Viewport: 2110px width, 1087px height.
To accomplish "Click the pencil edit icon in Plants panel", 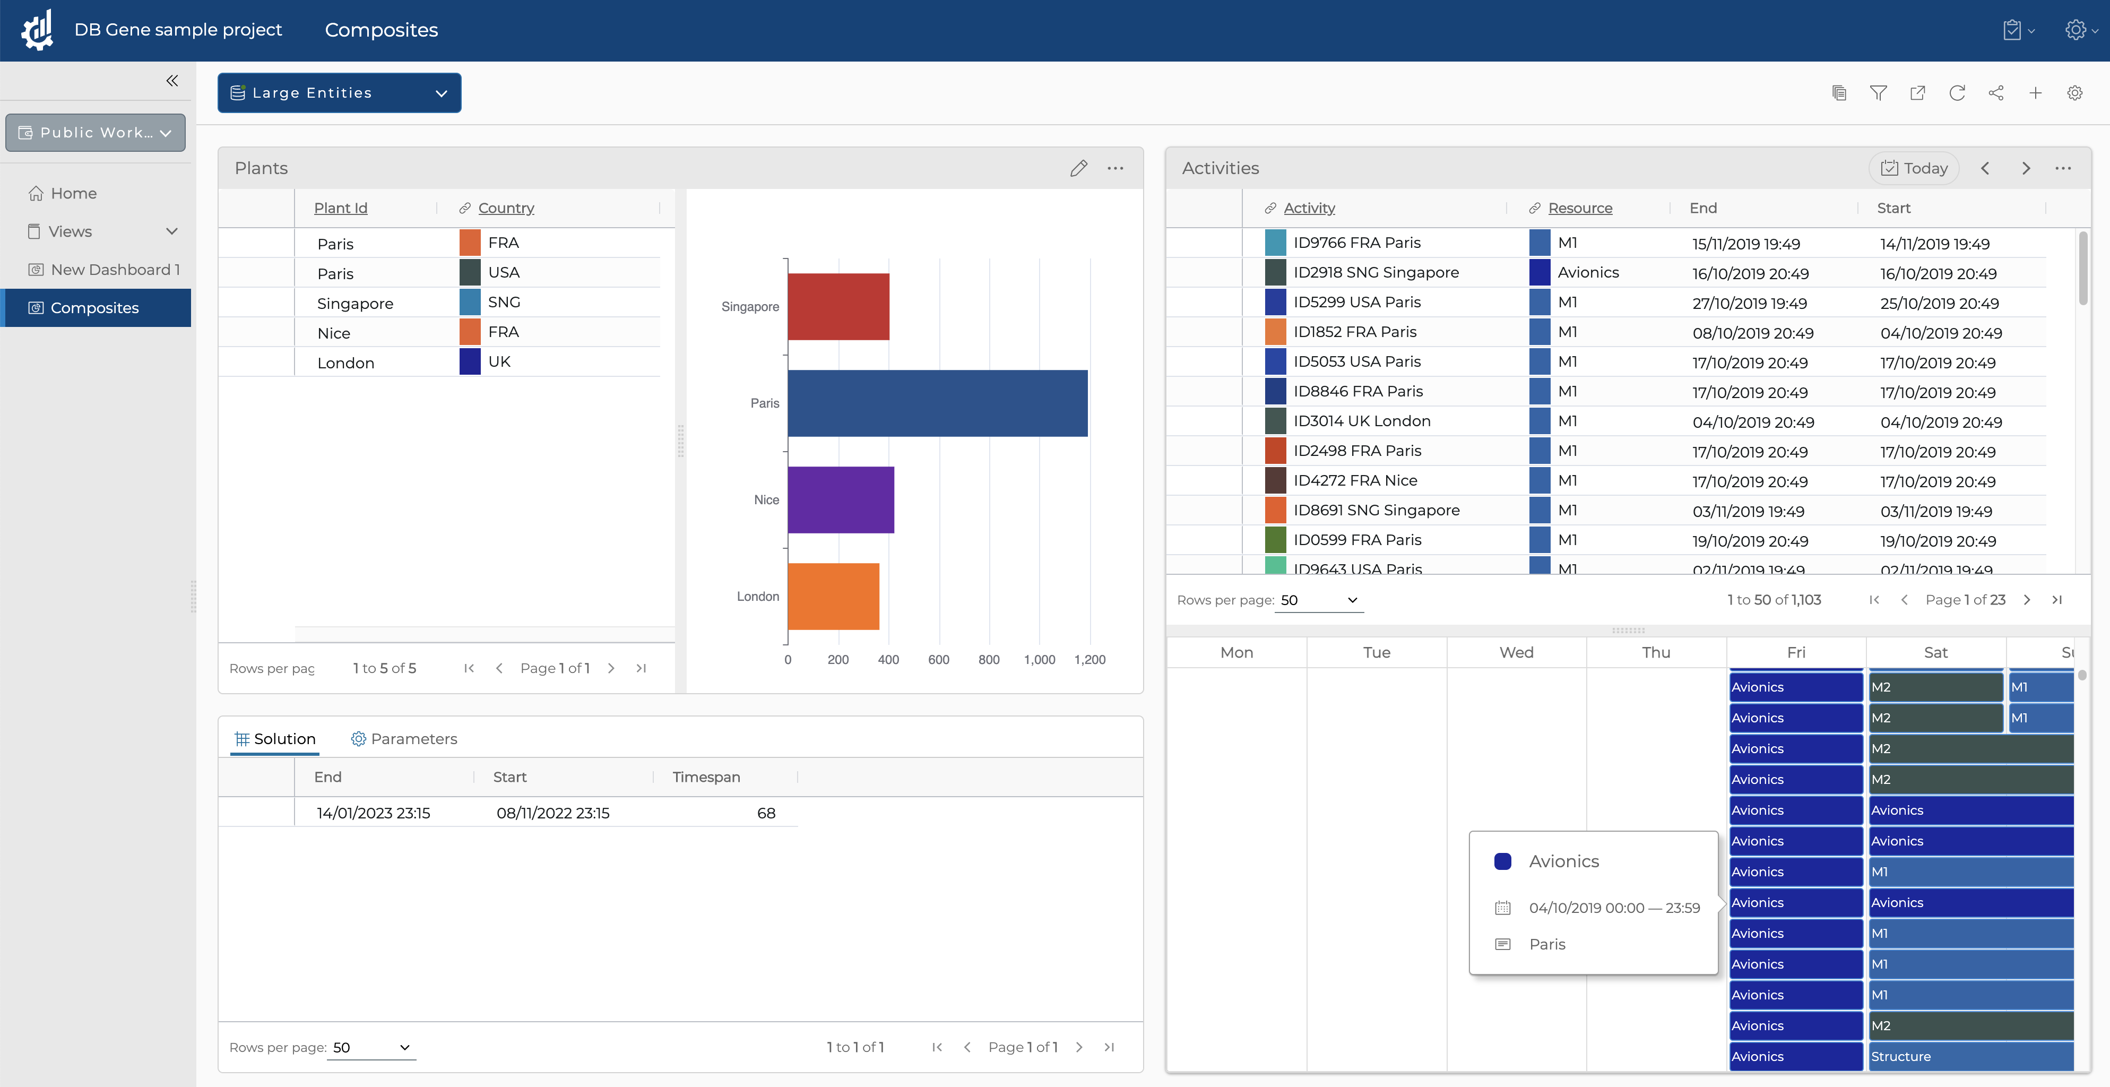I will click(x=1079, y=168).
